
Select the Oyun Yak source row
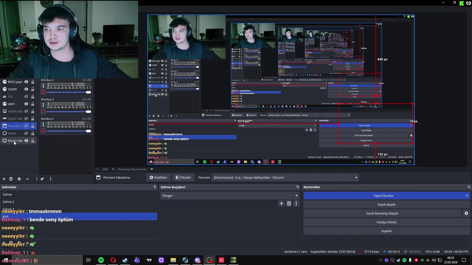(18, 119)
